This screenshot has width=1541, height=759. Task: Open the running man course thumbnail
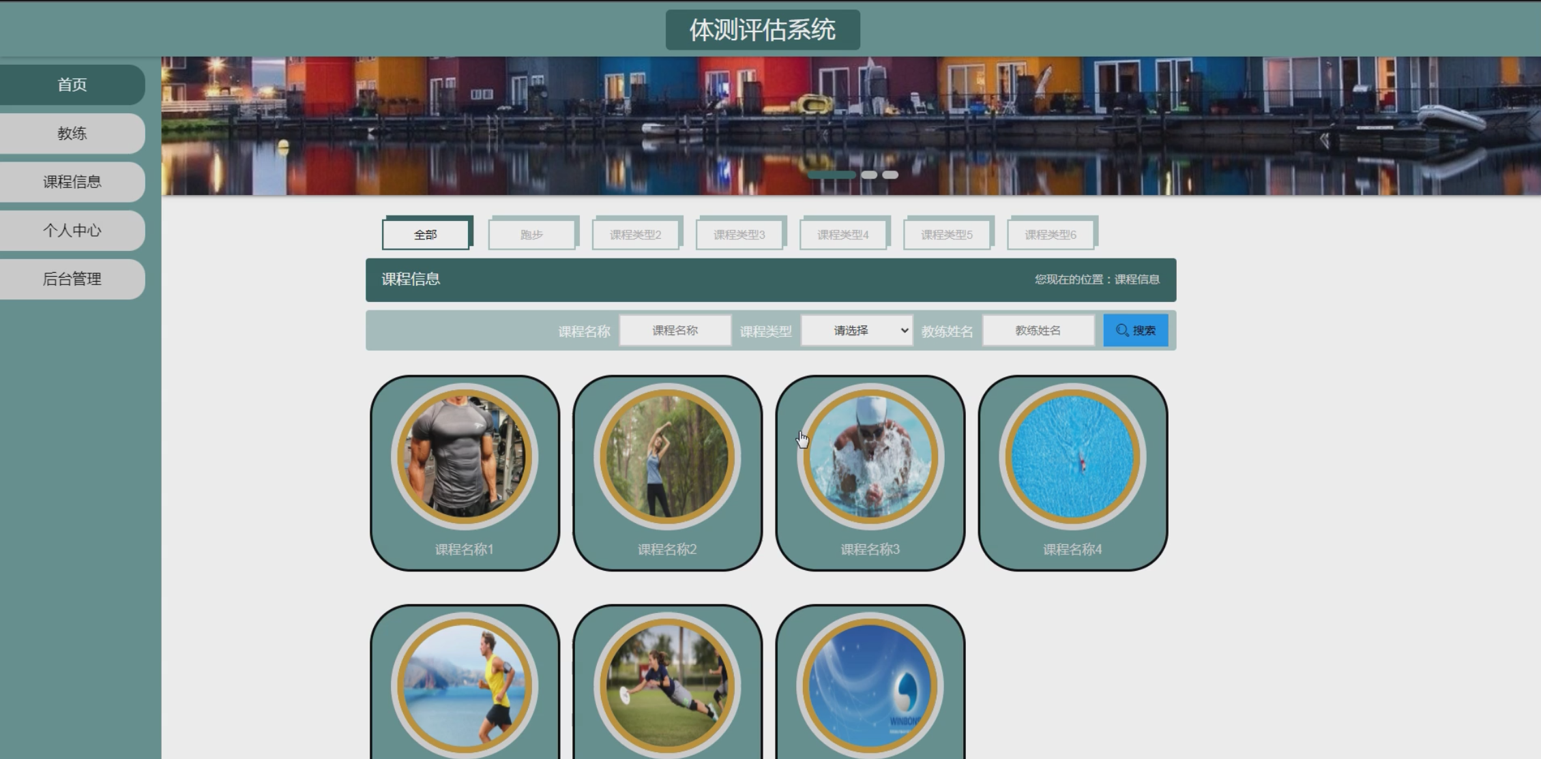(x=465, y=685)
